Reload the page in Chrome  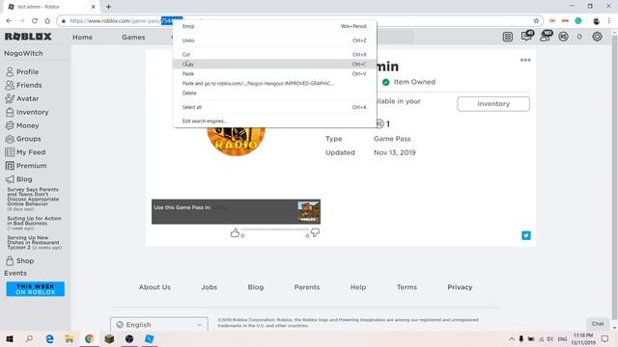tap(35, 21)
